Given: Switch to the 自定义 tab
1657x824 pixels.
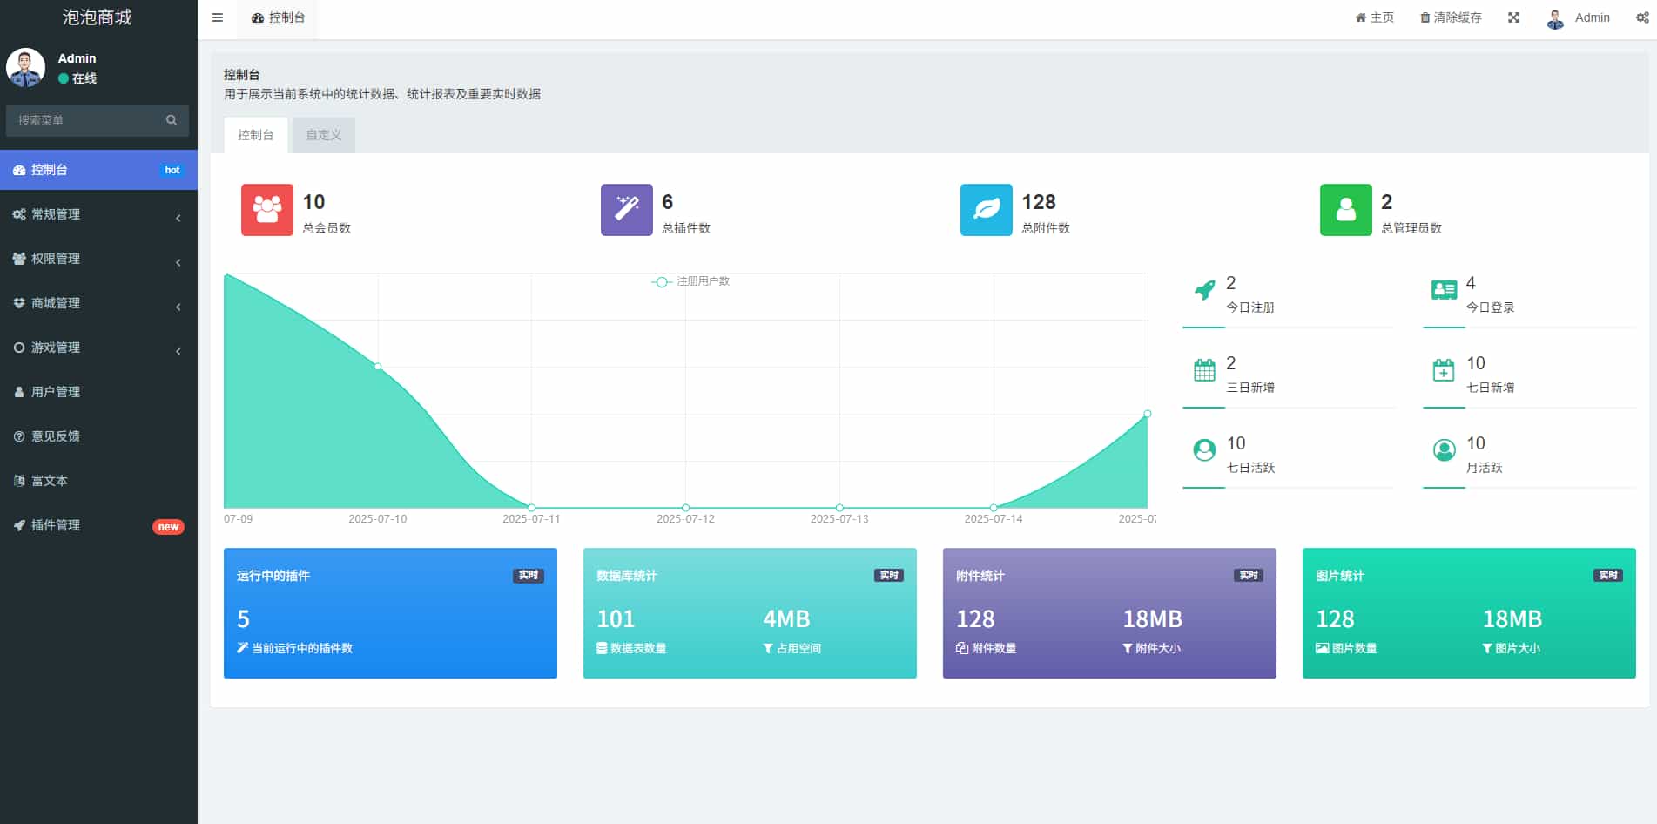Looking at the screenshot, I should tap(322, 134).
